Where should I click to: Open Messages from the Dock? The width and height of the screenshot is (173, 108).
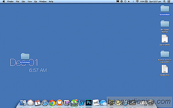click(x=103, y=103)
